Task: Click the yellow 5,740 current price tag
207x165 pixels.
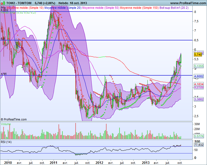Action: [x=198, y=54]
